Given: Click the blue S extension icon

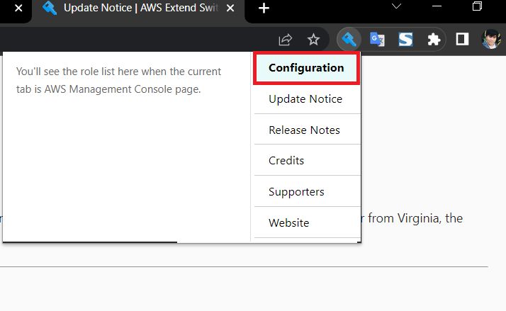Looking at the screenshot, I should click(x=405, y=40).
